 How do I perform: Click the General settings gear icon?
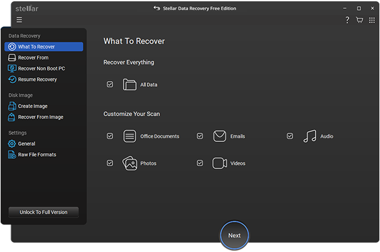pos(12,143)
